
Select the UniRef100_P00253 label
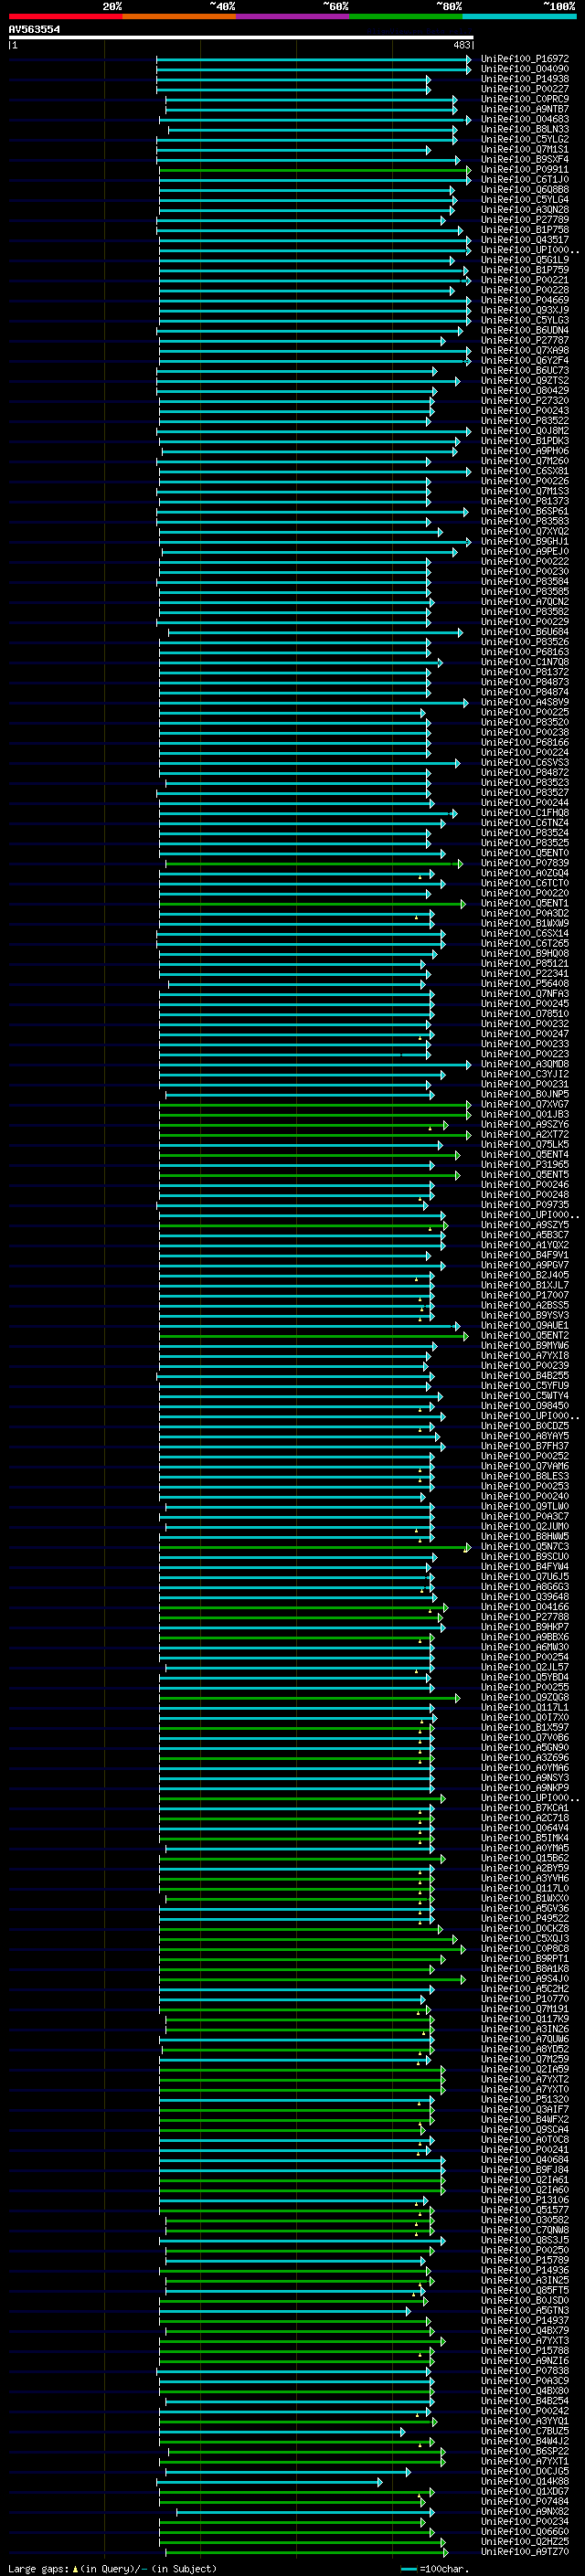524,1486
